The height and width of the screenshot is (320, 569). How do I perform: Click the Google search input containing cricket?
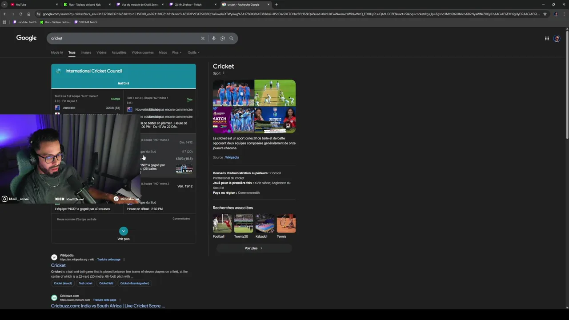click(x=124, y=38)
